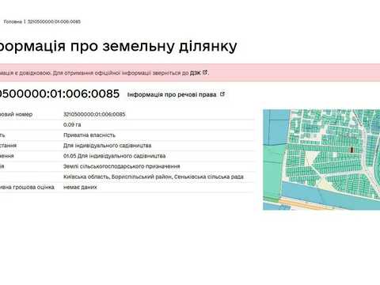Click external link icon next to ДЗК
Screen dimensions: 380x285
point(205,72)
